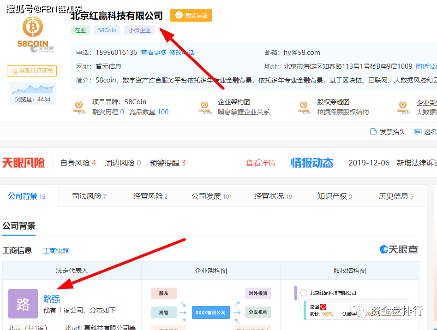
Task: Open the 工商快照 link
Action: click(56, 251)
